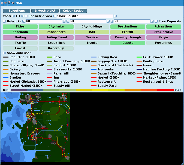This screenshot has width=184, height=165.
Task: Collapse the Map window with title bar arrow
Action: point(5,3)
